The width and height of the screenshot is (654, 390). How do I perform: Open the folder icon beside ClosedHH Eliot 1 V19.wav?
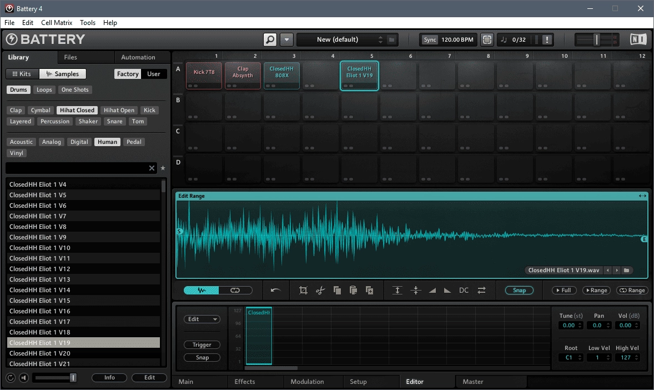(626, 270)
